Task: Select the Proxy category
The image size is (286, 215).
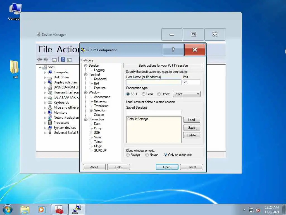Action: coord(97,128)
